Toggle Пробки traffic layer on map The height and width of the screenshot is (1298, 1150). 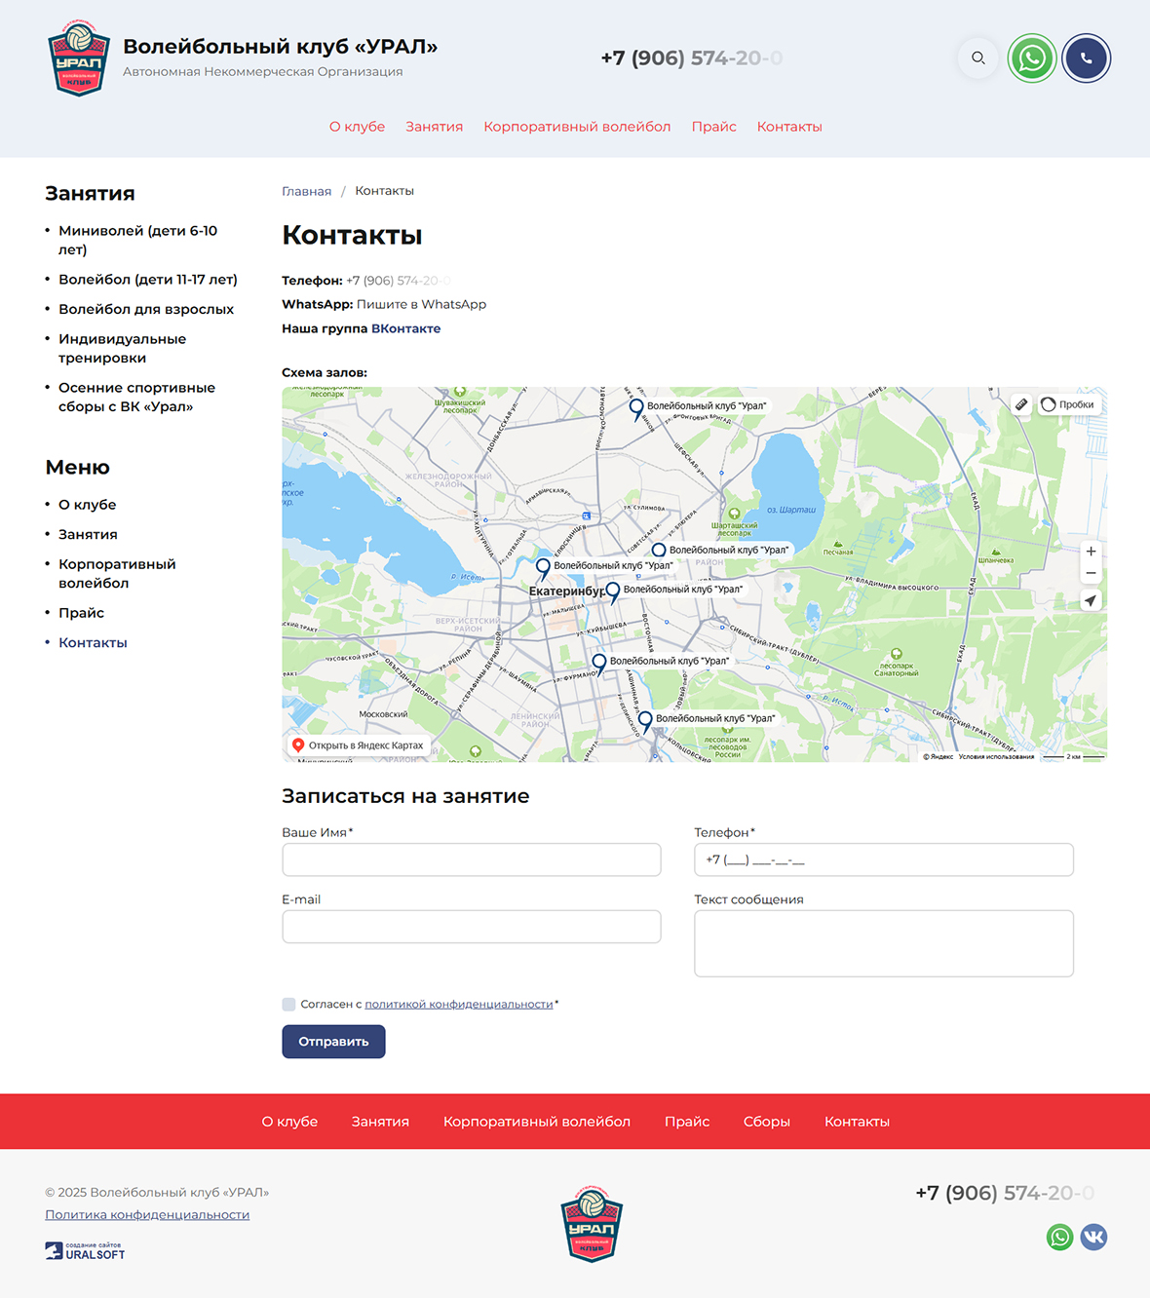point(1068,404)
